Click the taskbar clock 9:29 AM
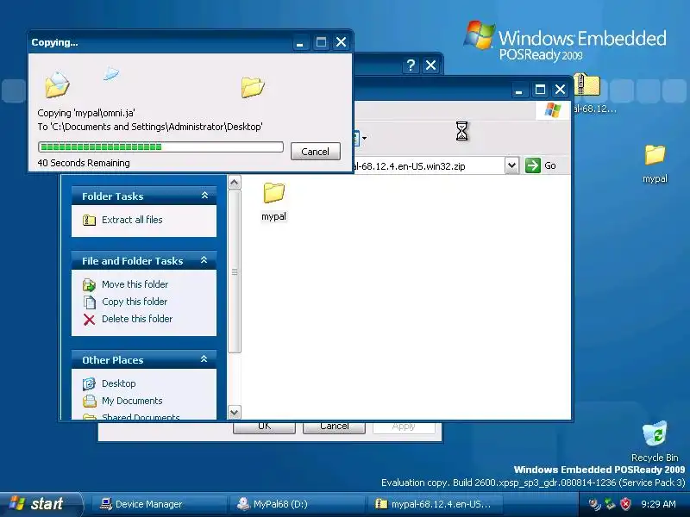 (658, 504)
